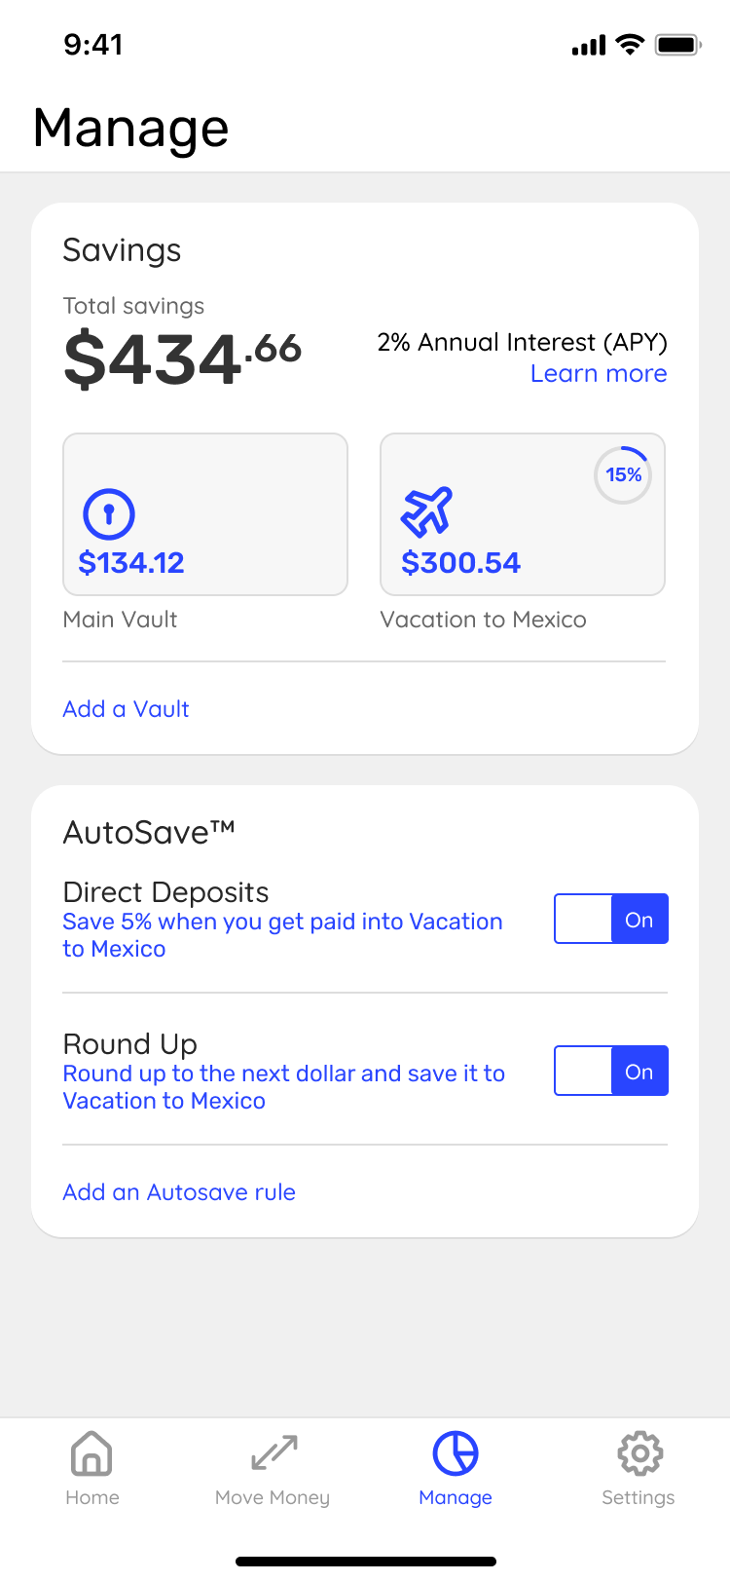Tap the Move Money arrows icon
730x1582 pixels.
click(x=274, y=1453)
